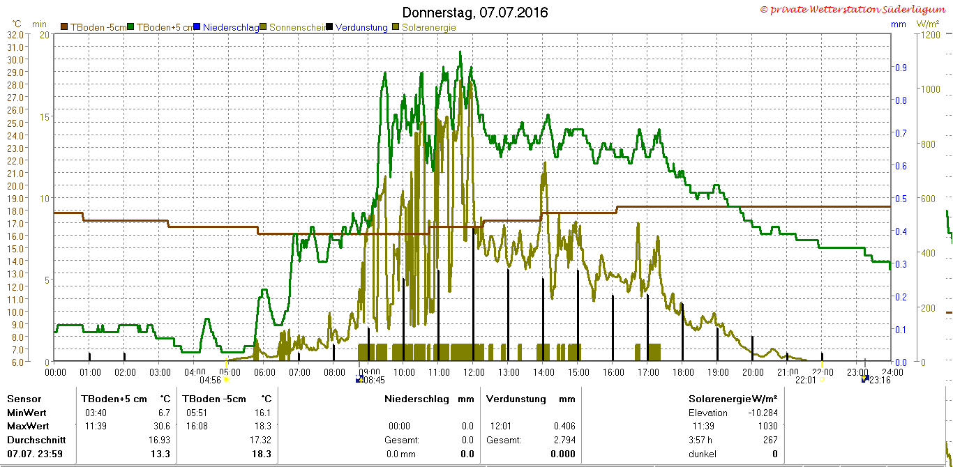
Task: Select the 2.794 Verdunstung total
Action: point(564,440)
